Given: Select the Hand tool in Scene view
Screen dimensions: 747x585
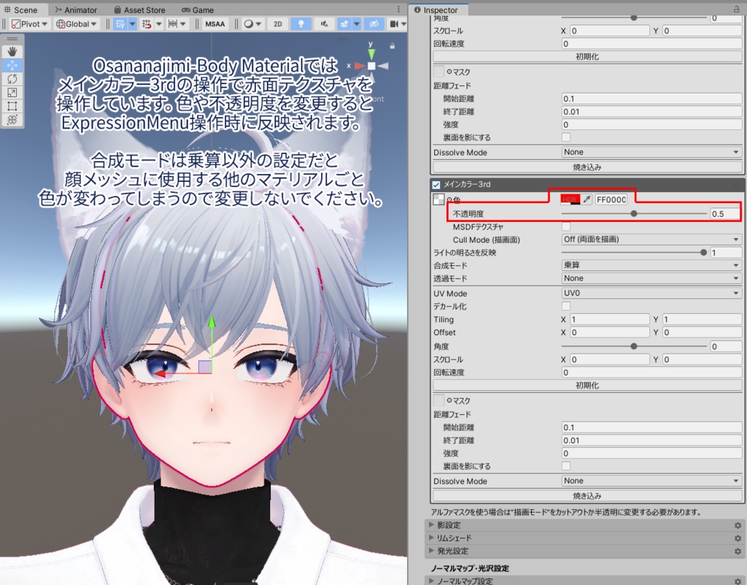Looking at the screenshot, I should coord(12,51).
